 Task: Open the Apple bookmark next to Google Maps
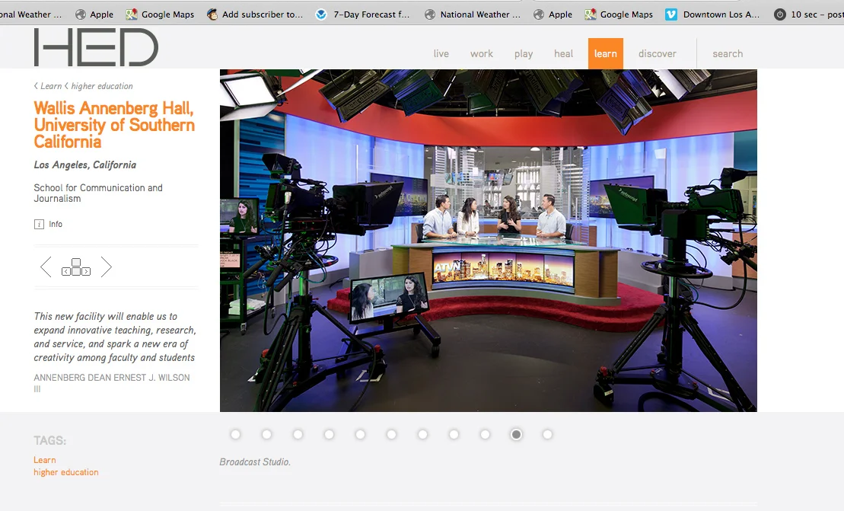[94, 14]
